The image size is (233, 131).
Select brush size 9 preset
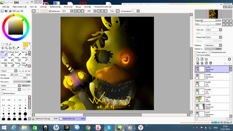(x=25, y=109)
